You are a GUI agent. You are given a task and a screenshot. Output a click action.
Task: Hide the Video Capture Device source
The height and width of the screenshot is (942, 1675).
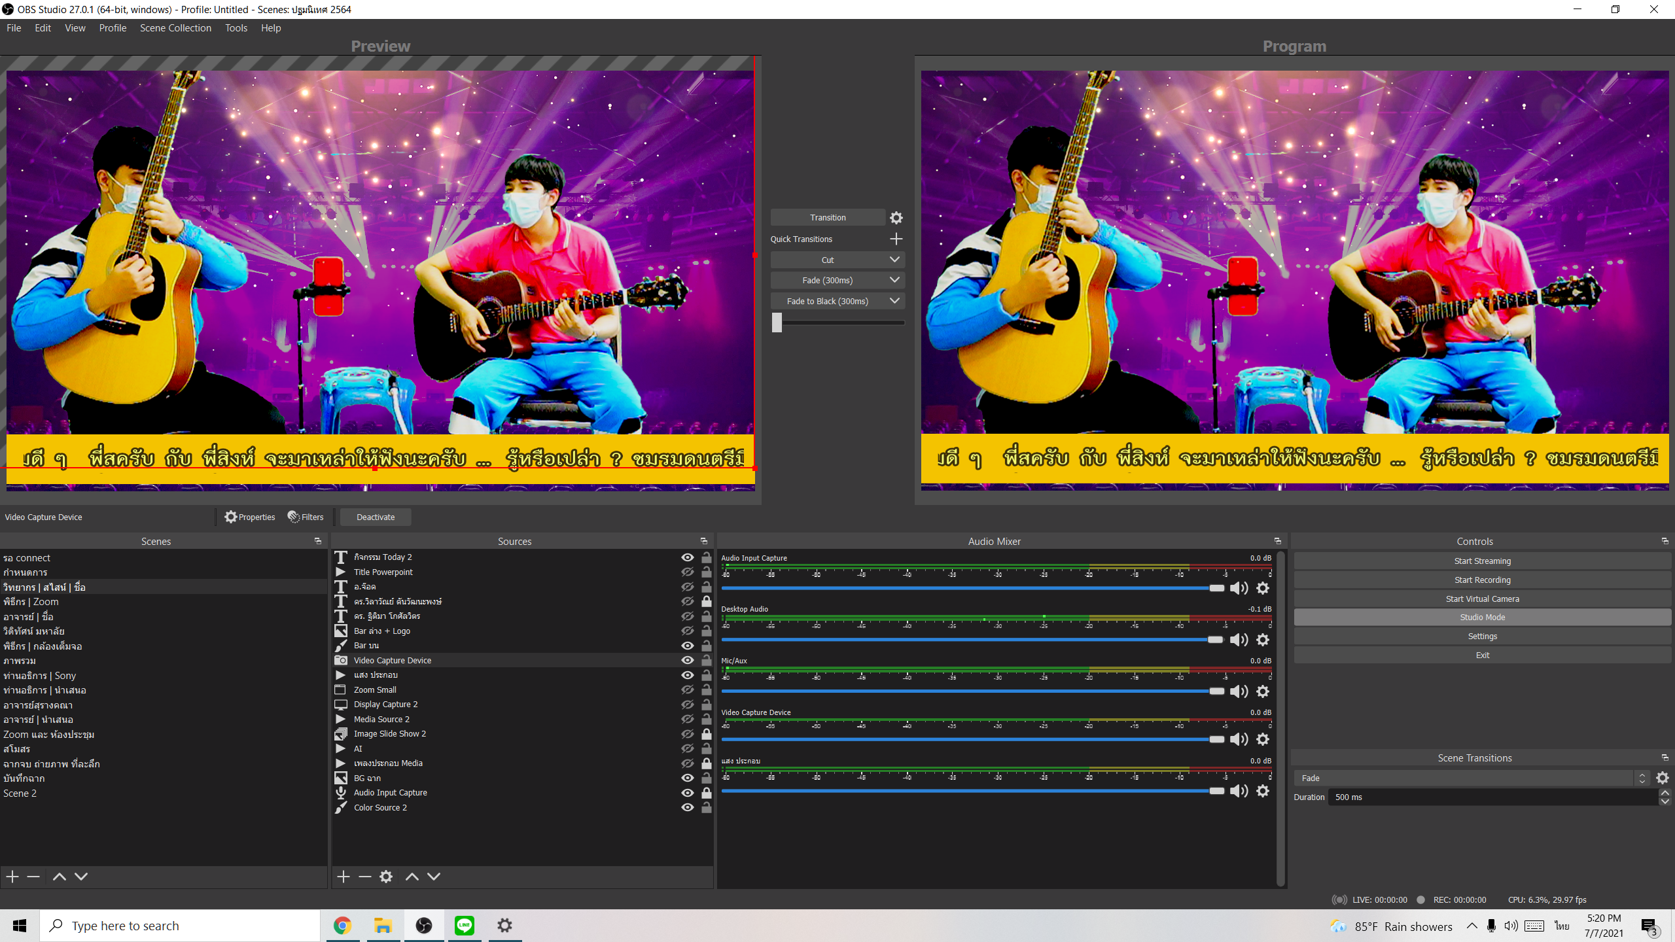point(687,660)
